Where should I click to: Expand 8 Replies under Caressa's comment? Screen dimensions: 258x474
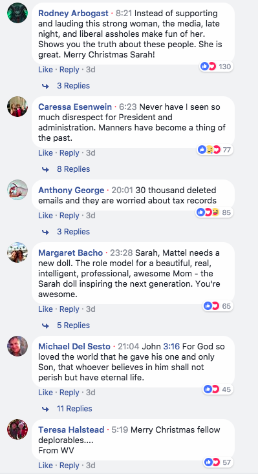[74, 169]
